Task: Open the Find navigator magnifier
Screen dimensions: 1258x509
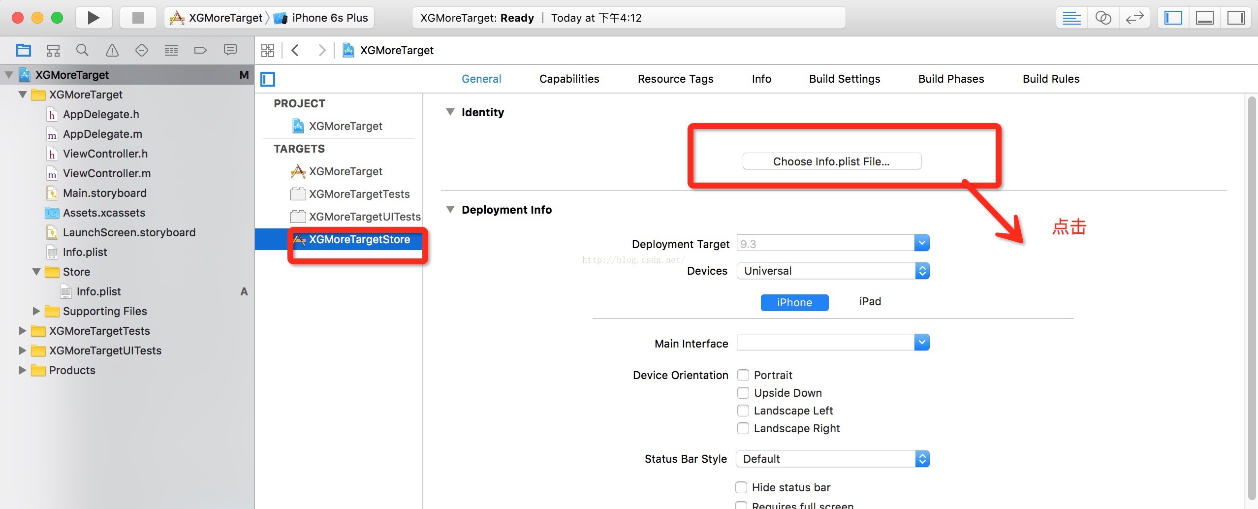Action: [82, 50]
